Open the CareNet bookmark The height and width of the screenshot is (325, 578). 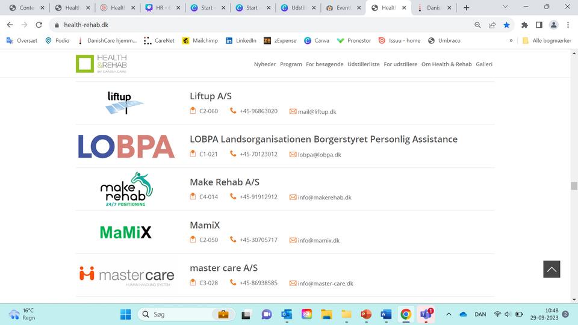coord(159,40)
